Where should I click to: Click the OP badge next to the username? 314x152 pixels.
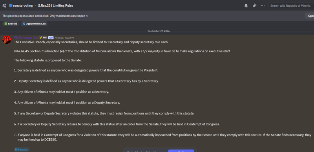[x=51, y=38]
